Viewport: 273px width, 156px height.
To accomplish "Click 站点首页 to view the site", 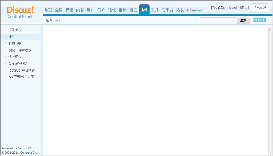I will coord(260,7).
